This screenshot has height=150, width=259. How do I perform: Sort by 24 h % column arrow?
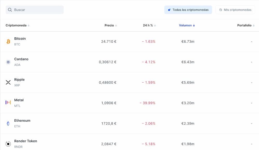pyautogui.click(x=155, y=25)
